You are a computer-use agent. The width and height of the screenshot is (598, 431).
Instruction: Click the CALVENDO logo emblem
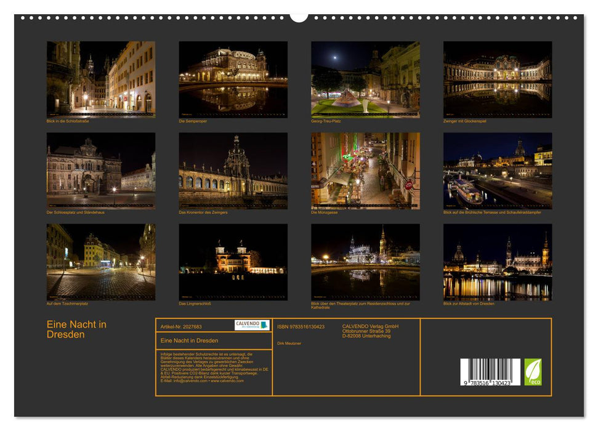point(252,324)
